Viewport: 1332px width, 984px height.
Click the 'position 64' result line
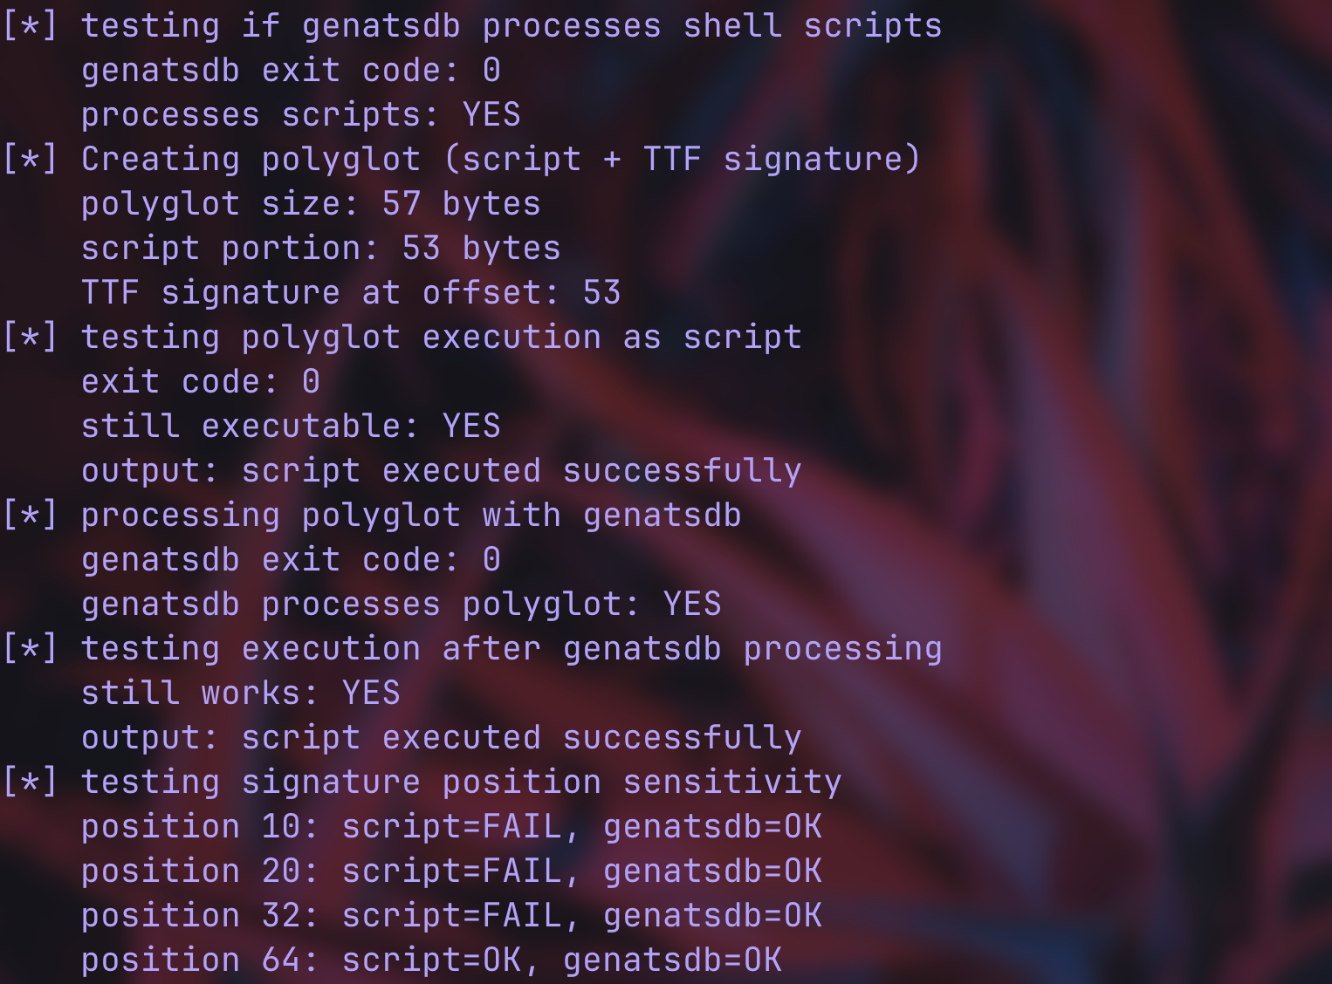[x=431, y=960]
